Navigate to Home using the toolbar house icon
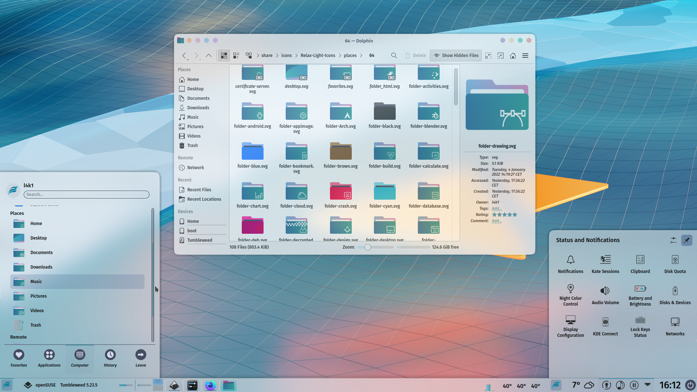 513,55
